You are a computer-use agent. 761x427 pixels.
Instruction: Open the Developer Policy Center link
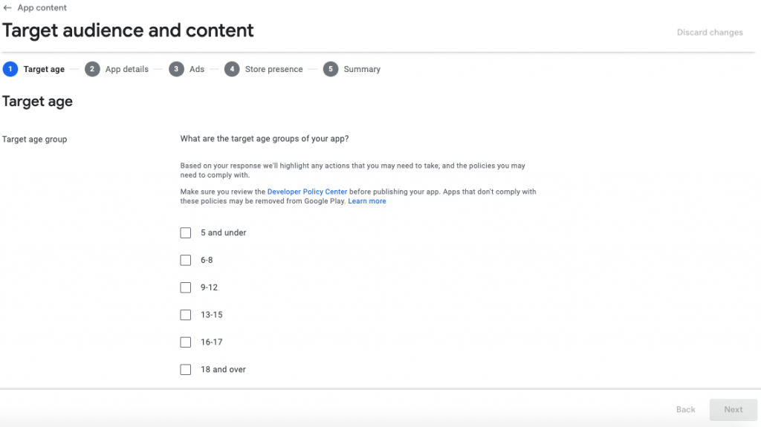click(x=307, y=192)
